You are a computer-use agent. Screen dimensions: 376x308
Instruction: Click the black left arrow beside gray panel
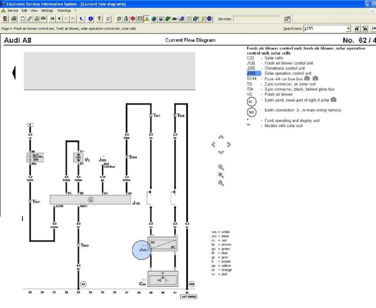(x=14, y=73)
